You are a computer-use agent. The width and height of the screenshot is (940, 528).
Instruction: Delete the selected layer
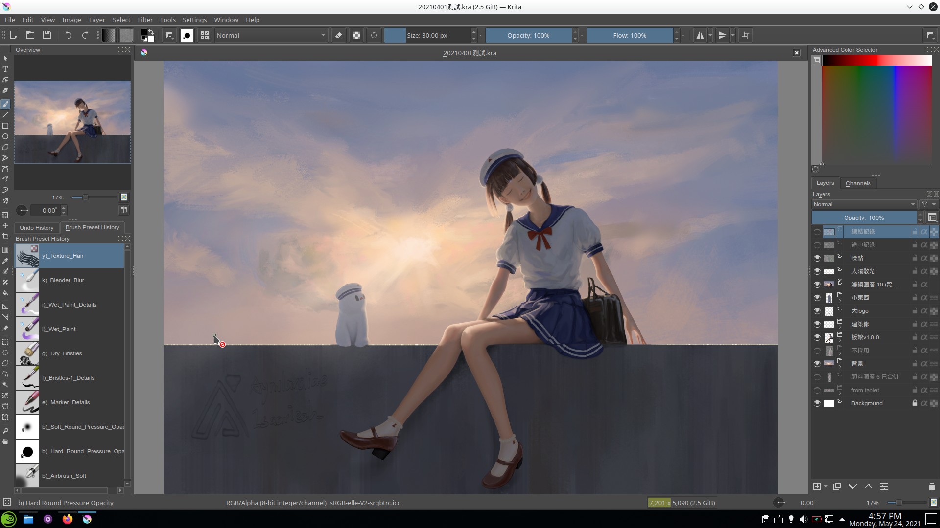[x=932, y=486]
